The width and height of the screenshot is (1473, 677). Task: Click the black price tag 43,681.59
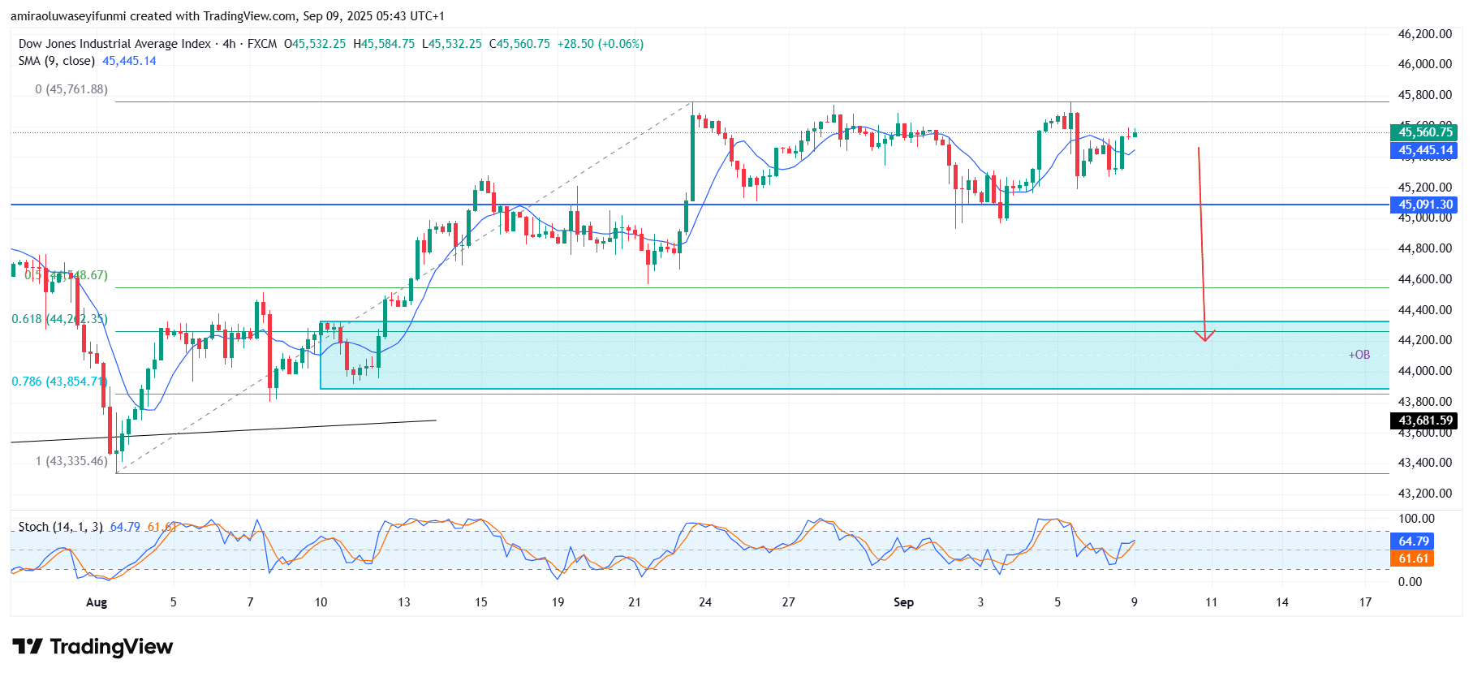click(x=1425, y=420)
